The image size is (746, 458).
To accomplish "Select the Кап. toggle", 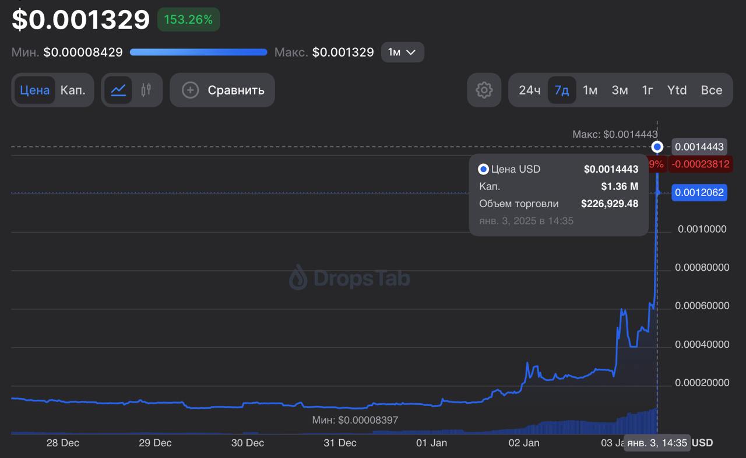I will click(73, 90).
